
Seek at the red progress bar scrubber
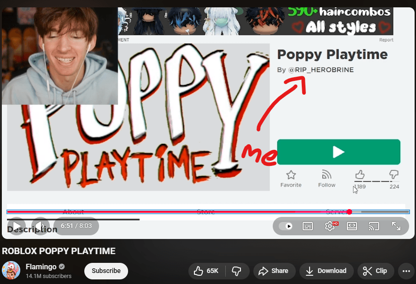(349, 212)
